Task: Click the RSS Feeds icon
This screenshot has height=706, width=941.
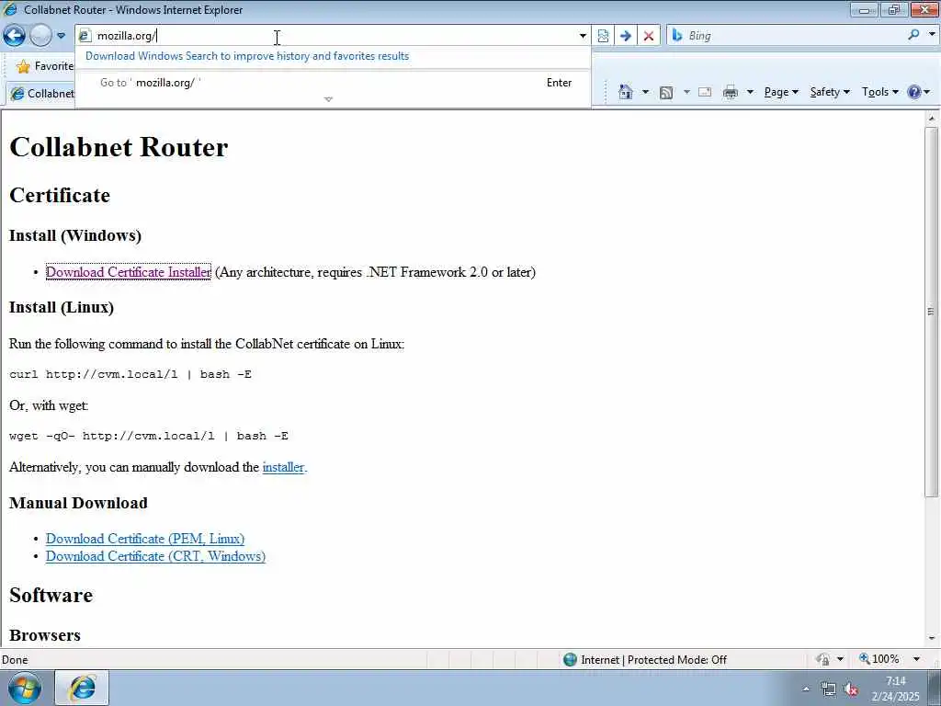Action: click(x=665, y=92)
